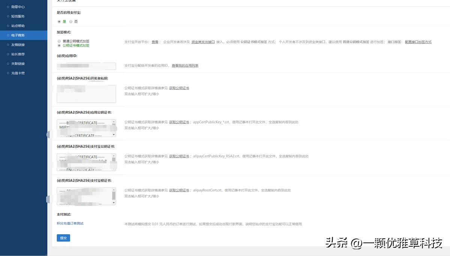450x256 pixels.
Task: Open the 积分充值订单测试 link
Action: (x=70, y=223)
